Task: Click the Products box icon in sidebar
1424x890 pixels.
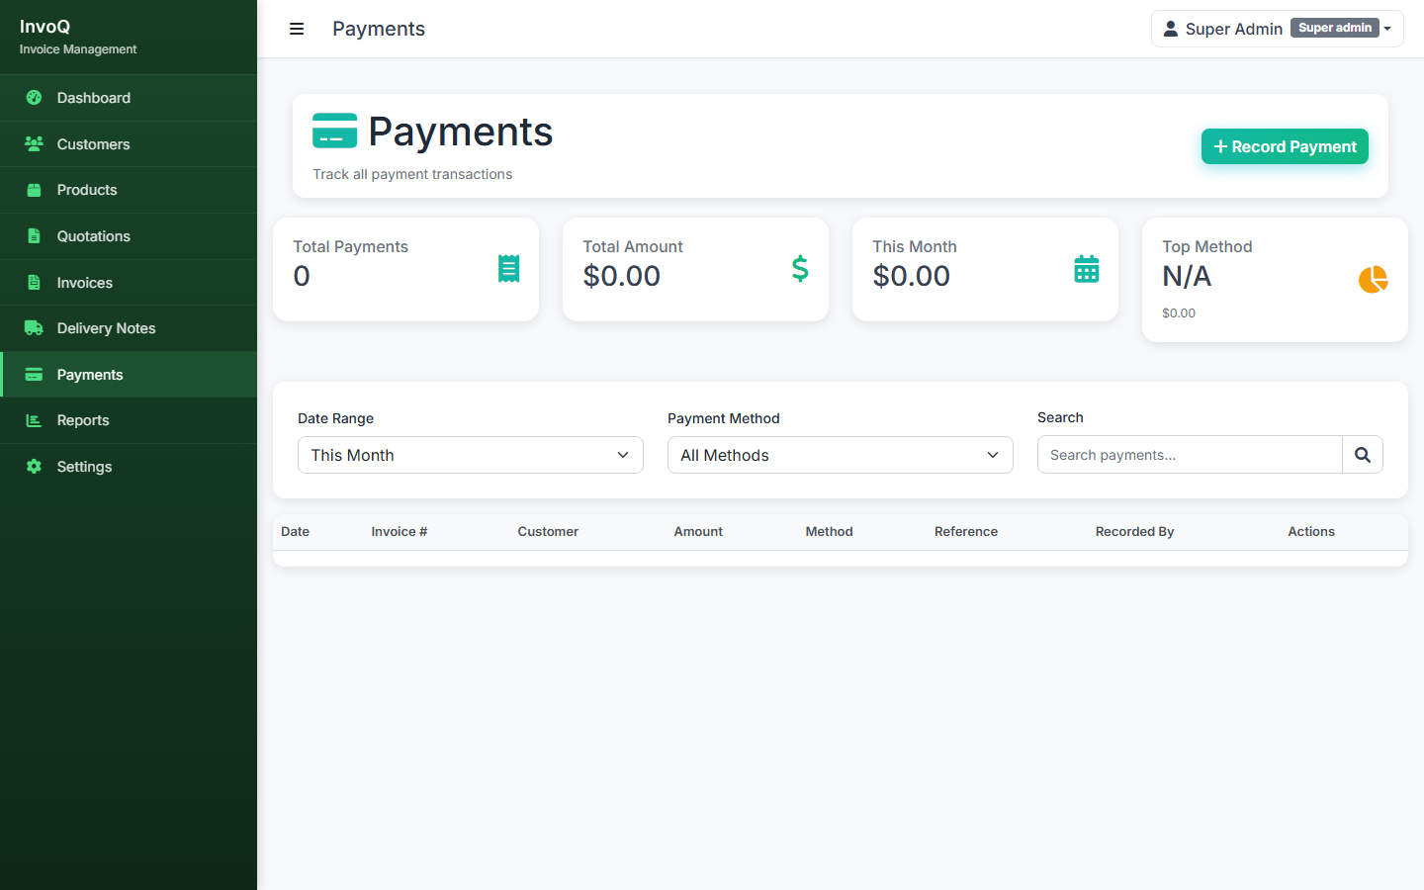Action: click(x=34, y=190)
